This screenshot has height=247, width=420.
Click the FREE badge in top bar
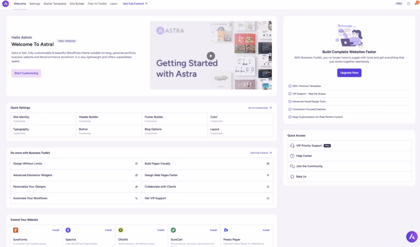pyautogui.click(x=399, y=4)
